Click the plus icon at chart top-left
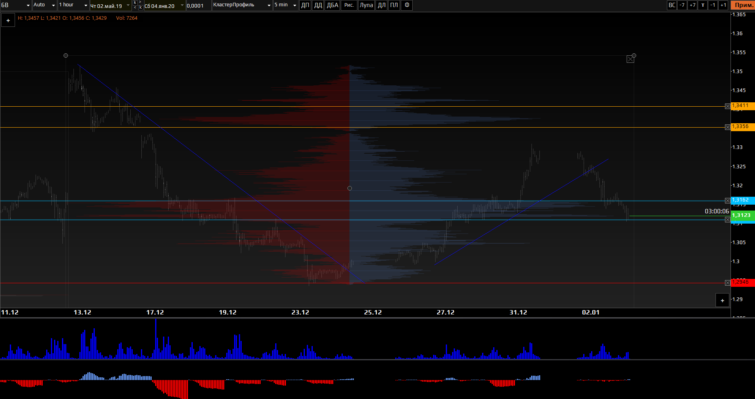755x399 pixels. 8,21
